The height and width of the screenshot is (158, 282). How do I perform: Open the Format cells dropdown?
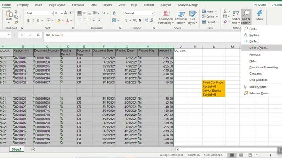point(210,22)
